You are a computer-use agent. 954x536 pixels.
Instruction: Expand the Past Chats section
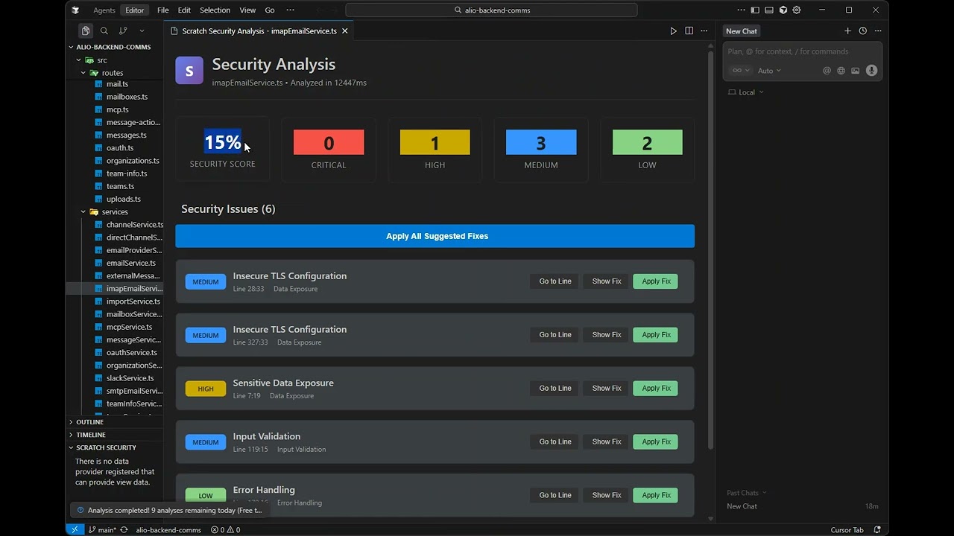747,493
